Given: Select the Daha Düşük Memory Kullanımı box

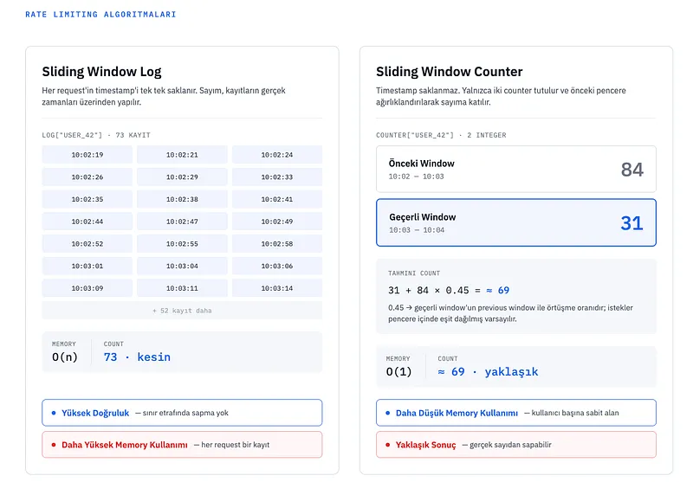Looking at the screenshot, I should (x=515, y=413).
